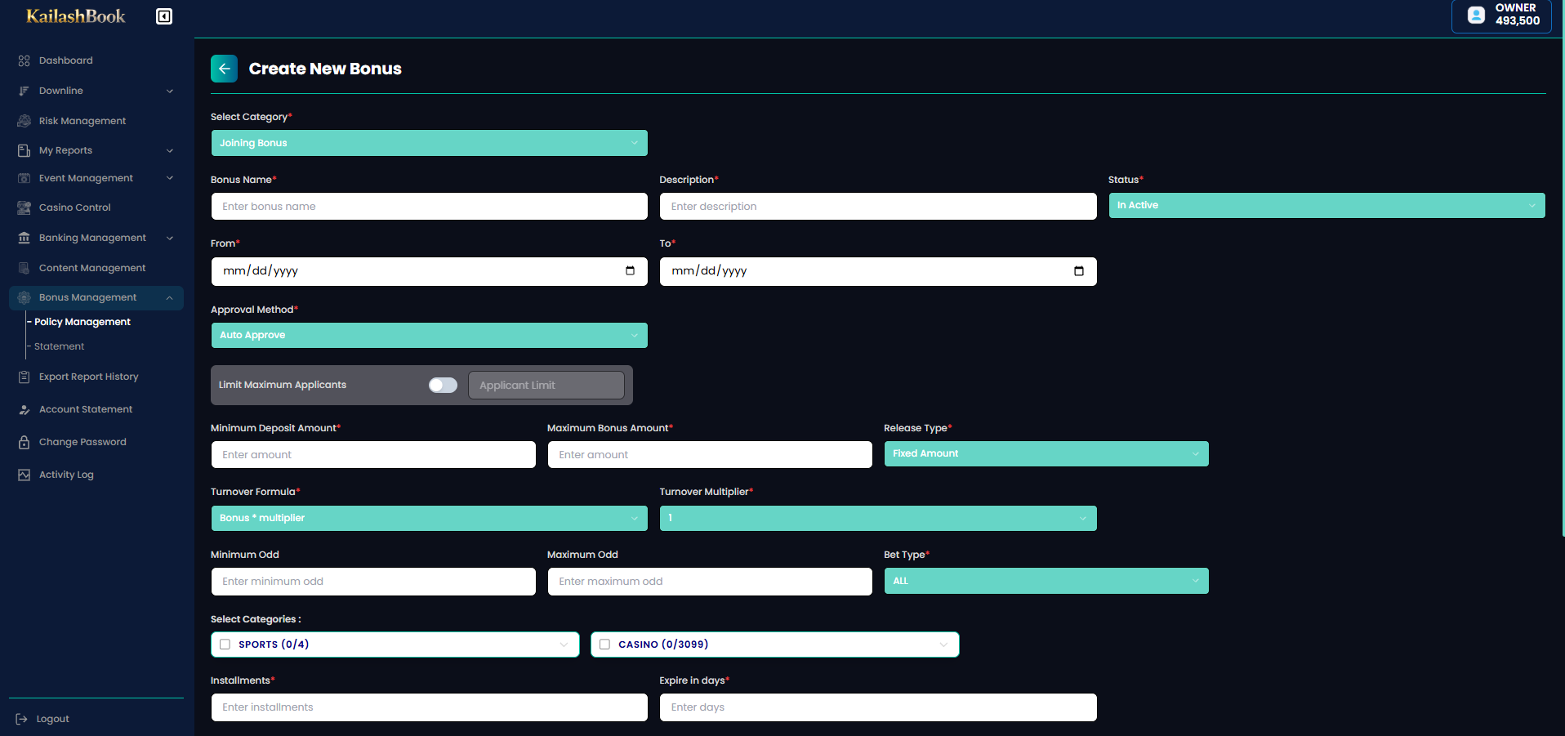Screen dimensions: 1565x736
Task: Click the Dashboard grid icon
Action: [x=24, y=60]
